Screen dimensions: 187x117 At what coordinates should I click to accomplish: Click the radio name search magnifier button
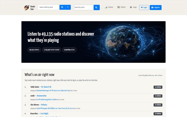[x=62, y=7]
